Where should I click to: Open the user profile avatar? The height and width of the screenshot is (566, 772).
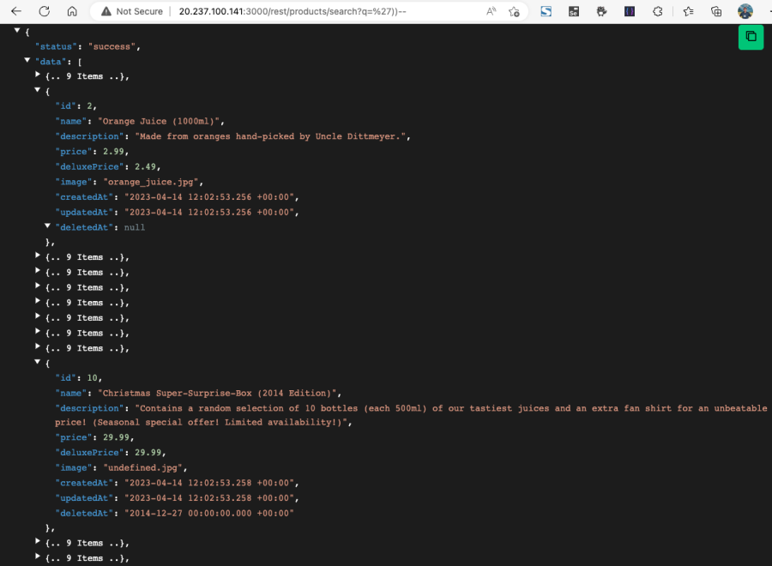coord(745,11)
